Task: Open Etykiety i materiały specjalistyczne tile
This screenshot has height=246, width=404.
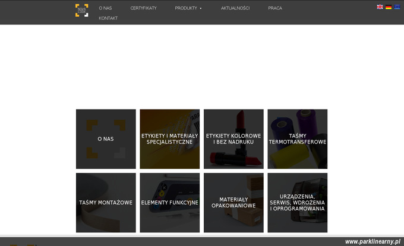Action: [170, 139]
